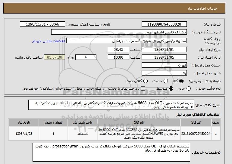Click the validity time field 10:00
Image resolution: width=232 pixels, height=164 pixels.
tap(118, 57)
